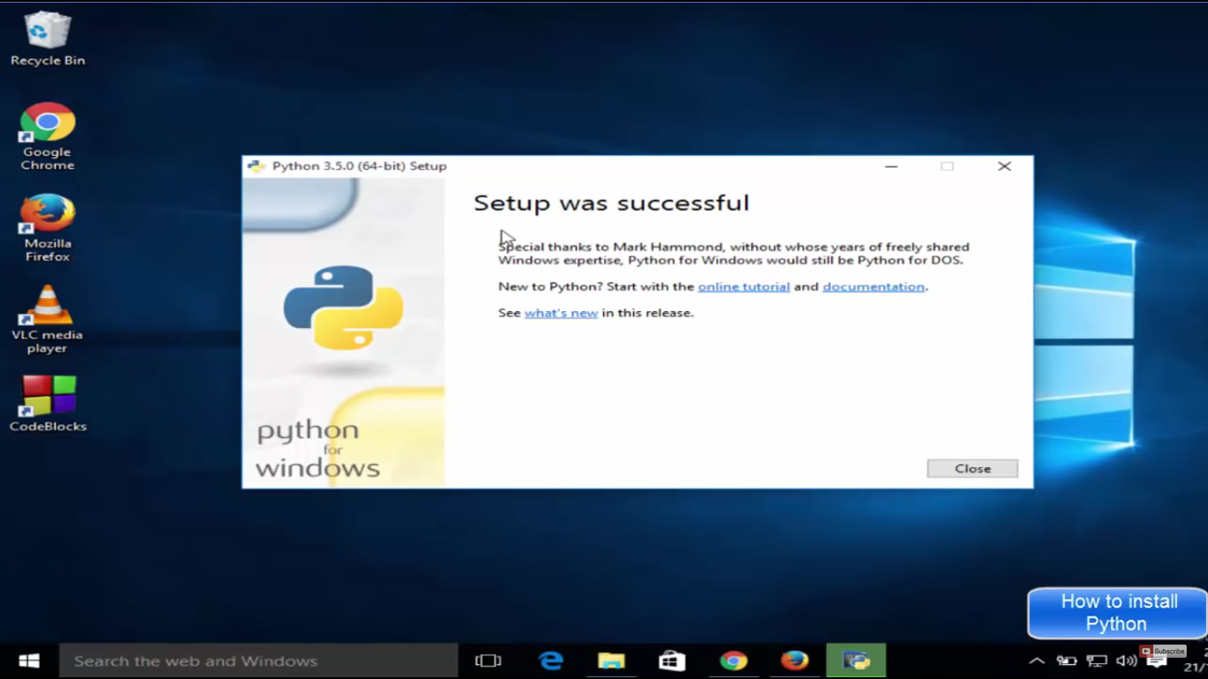This screenshot has width=1208, height=679.
Task: Click the "online tutorial" link
Action: pos(744,286)
